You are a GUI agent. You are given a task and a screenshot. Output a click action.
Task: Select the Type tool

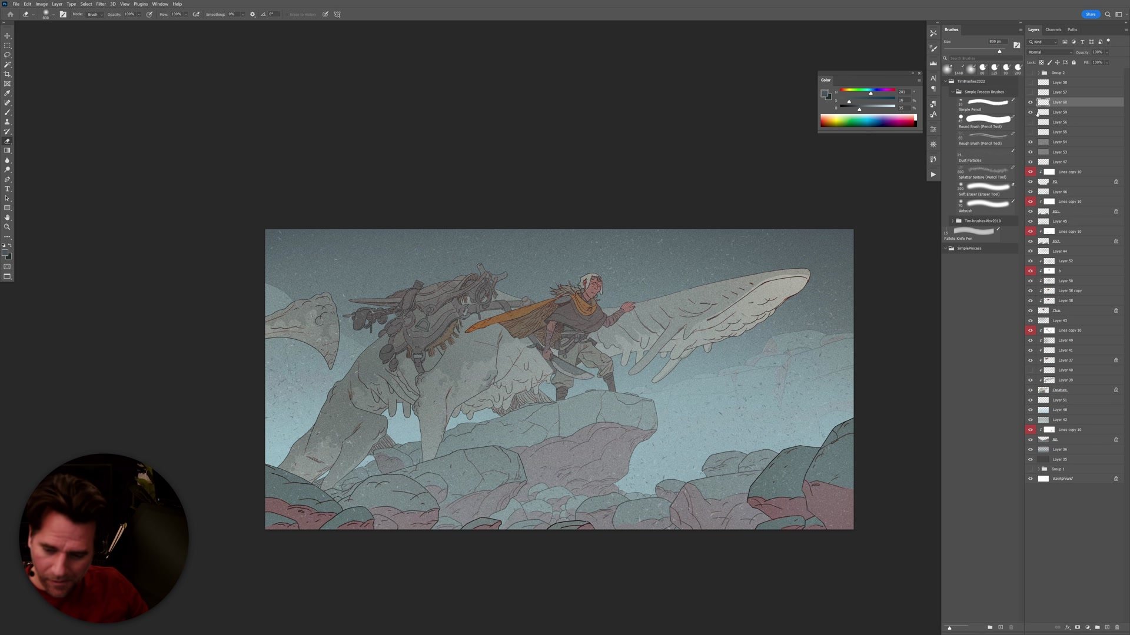point(8,189)
